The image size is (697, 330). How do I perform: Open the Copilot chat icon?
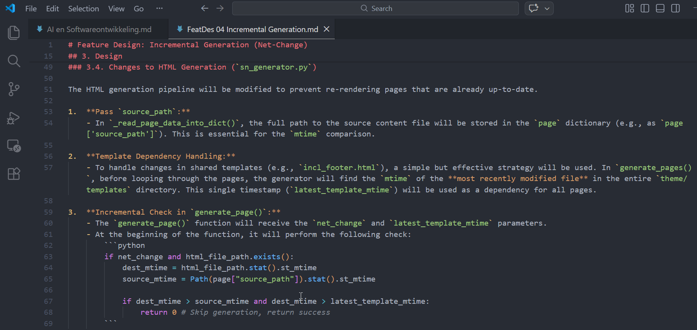click(533, 8)
